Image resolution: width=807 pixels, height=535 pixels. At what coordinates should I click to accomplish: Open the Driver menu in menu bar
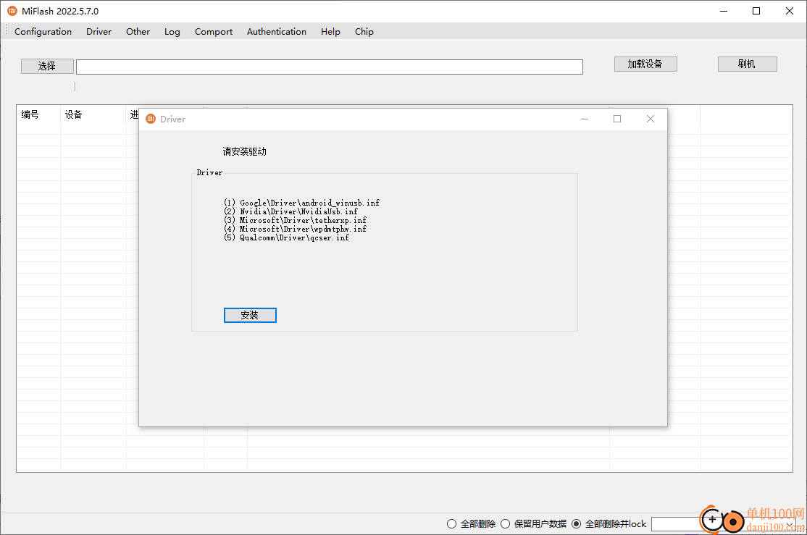tap(99, 31)
